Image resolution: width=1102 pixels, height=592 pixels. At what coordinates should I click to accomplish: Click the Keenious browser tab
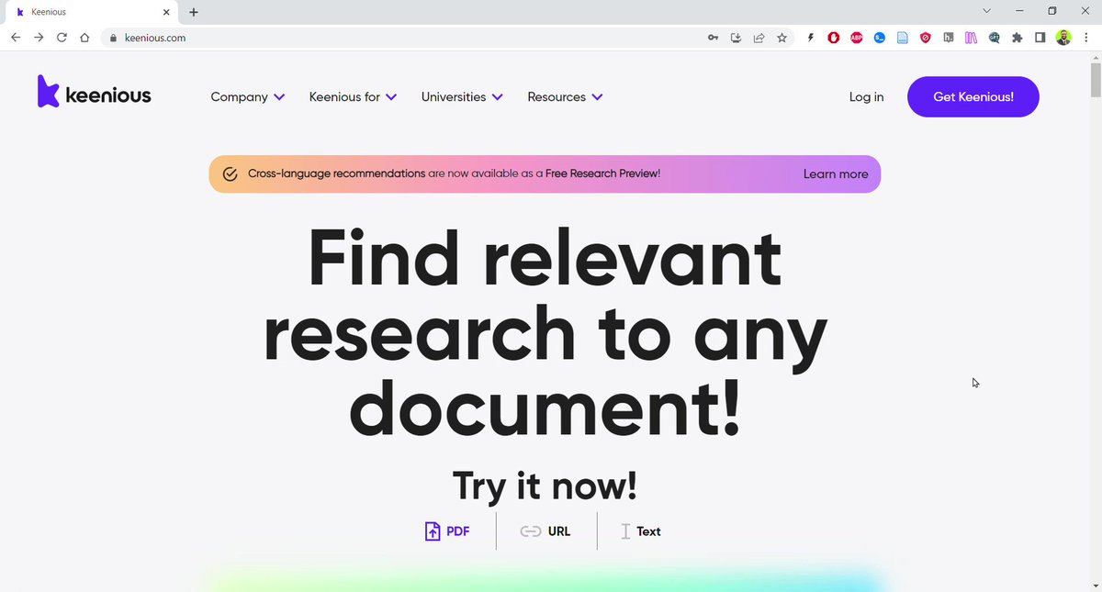(92, 12)
